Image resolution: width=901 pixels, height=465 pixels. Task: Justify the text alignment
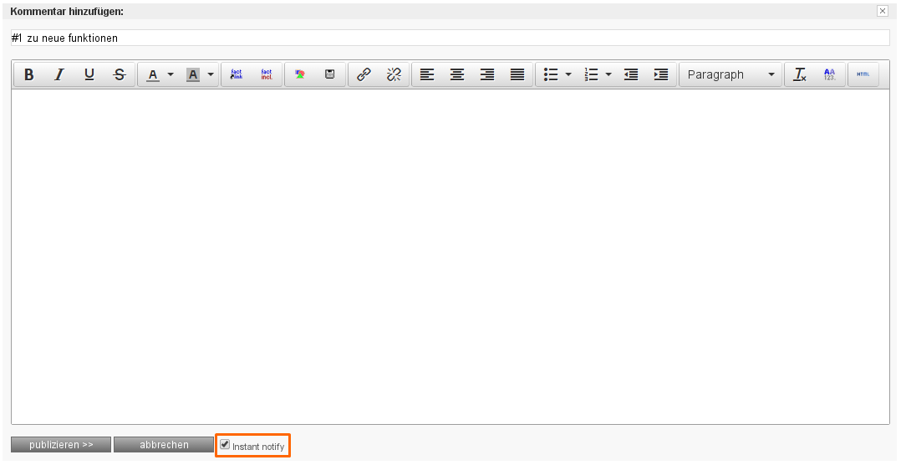pyautogui.click(x=517, y=74)
